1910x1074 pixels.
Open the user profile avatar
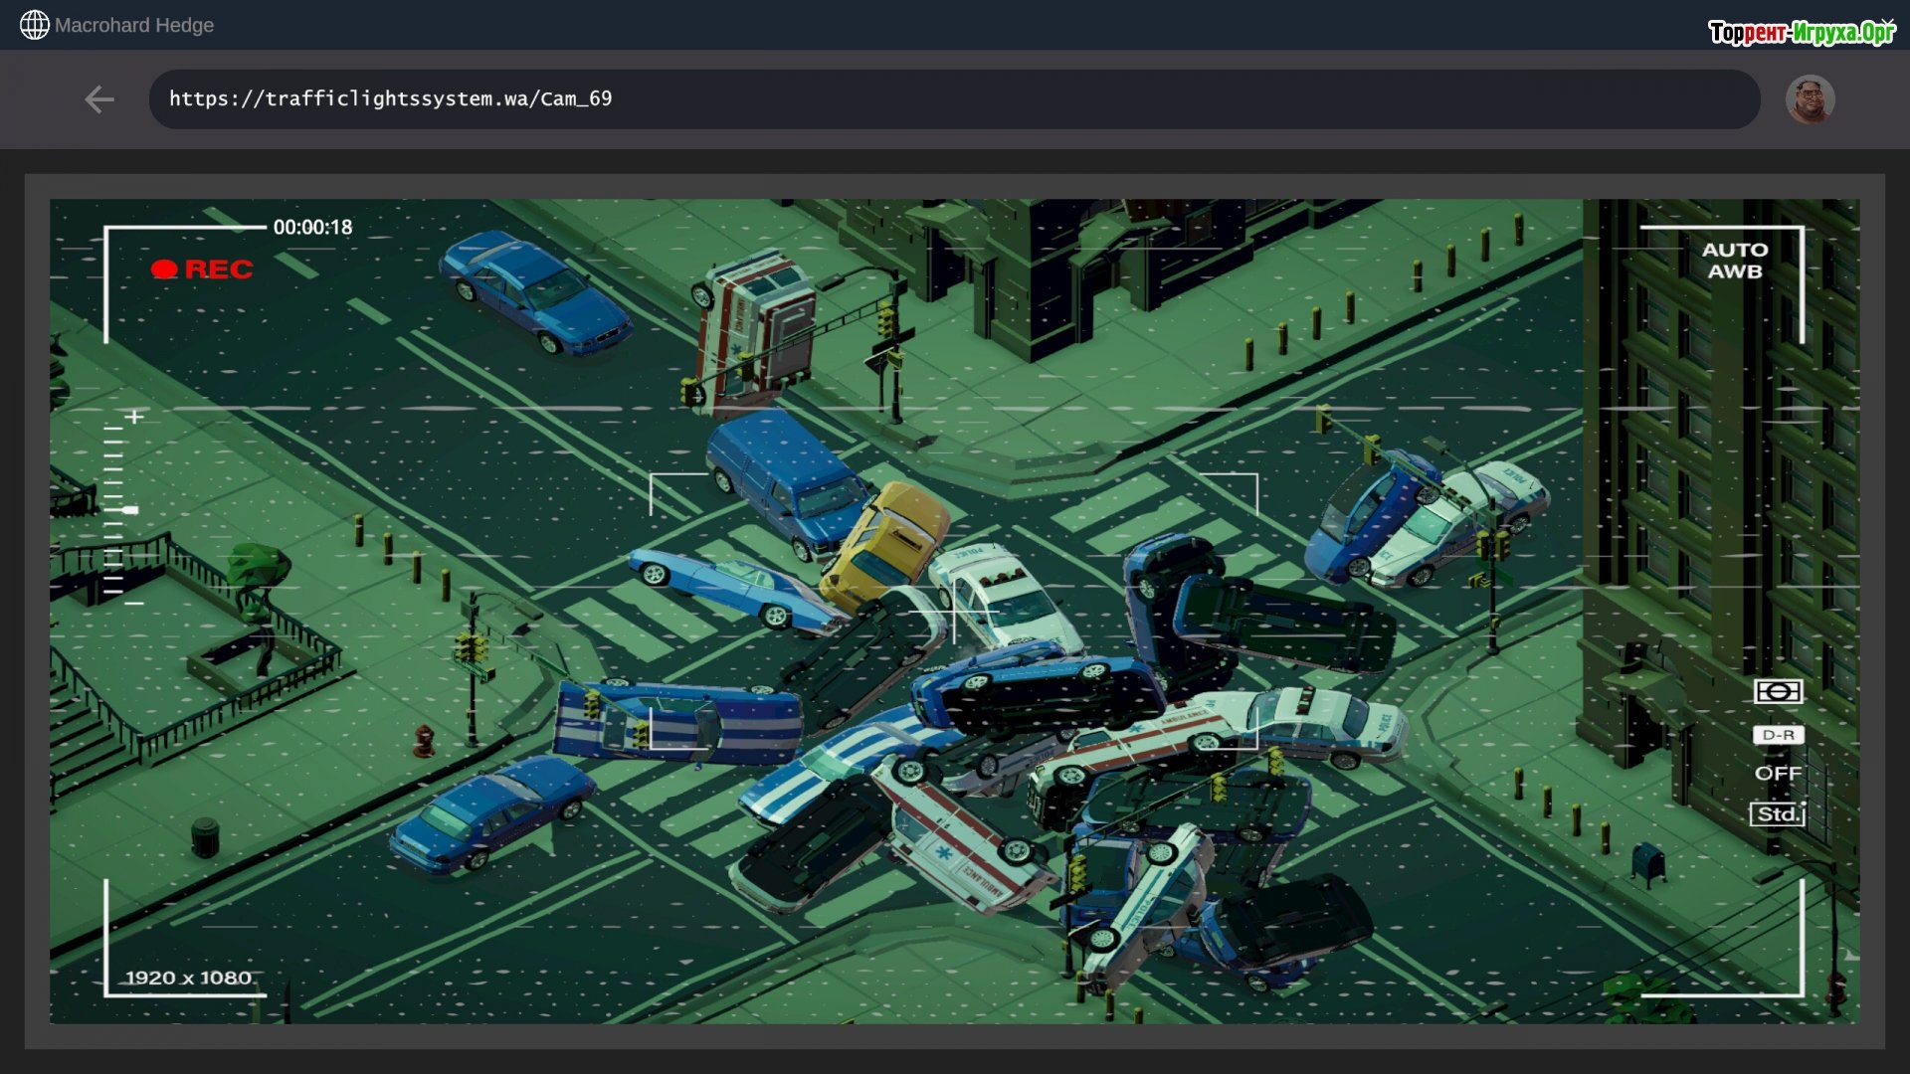1810,99
